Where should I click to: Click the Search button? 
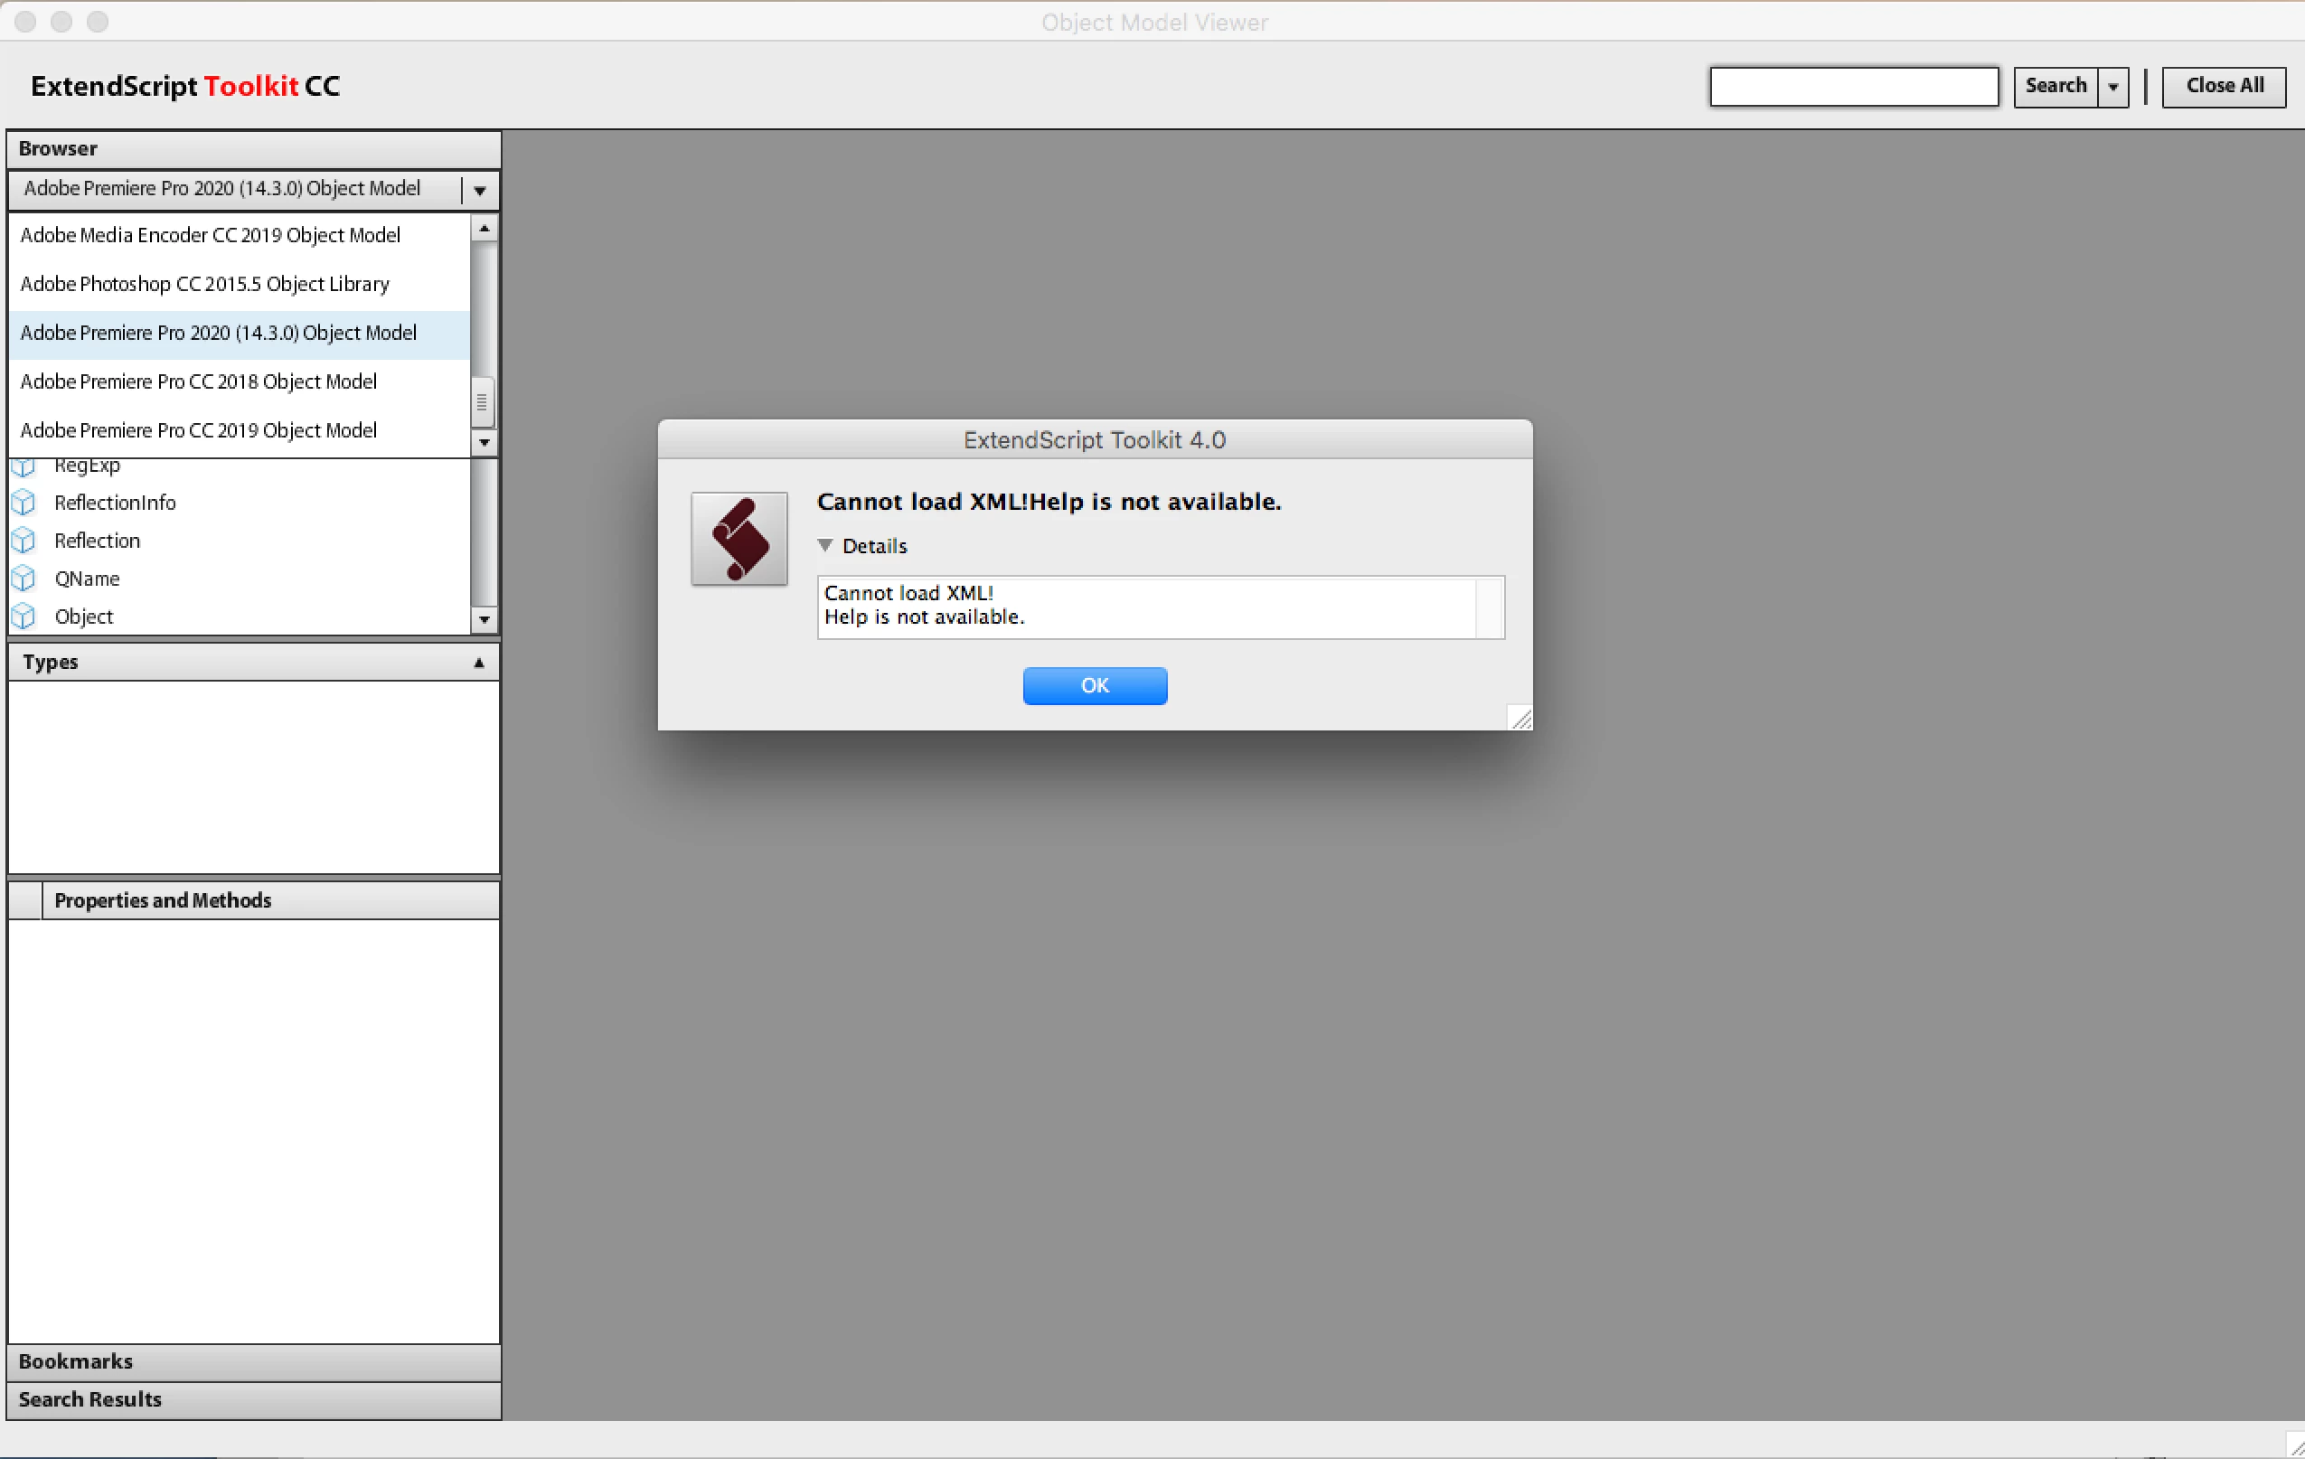(x=2056, y=87)
